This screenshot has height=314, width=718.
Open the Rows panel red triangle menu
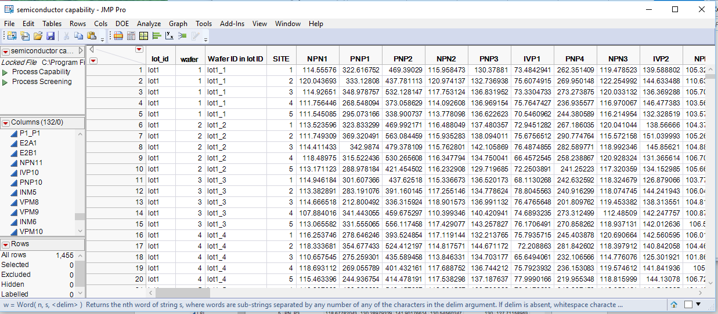(6, 244)
